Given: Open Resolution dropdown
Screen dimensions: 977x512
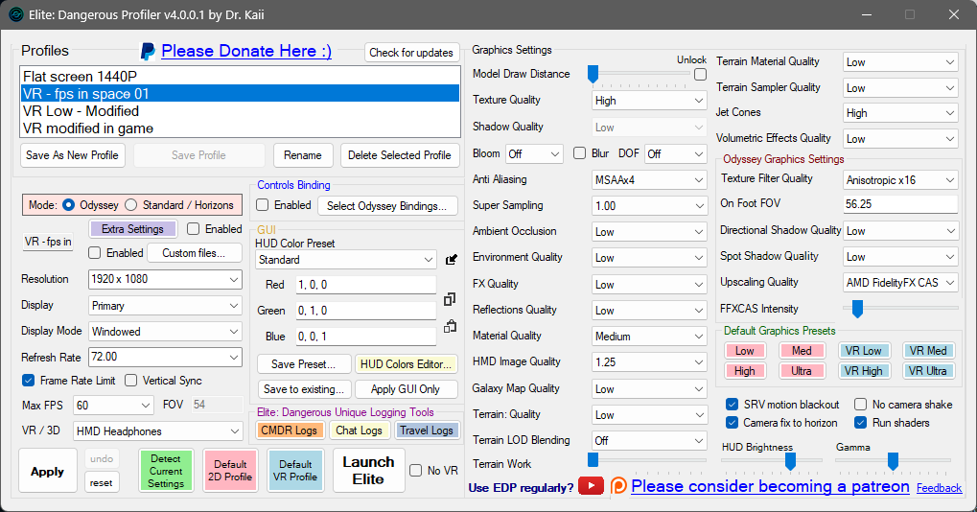Looking at the screenshot, I should pos(165,279).
